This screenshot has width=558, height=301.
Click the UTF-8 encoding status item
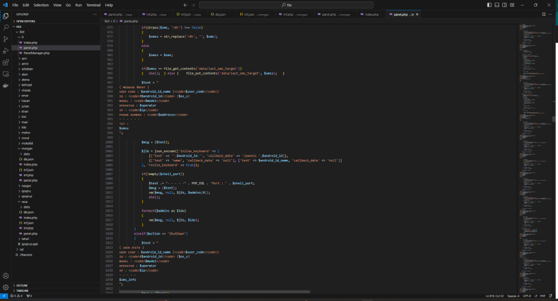526,296
